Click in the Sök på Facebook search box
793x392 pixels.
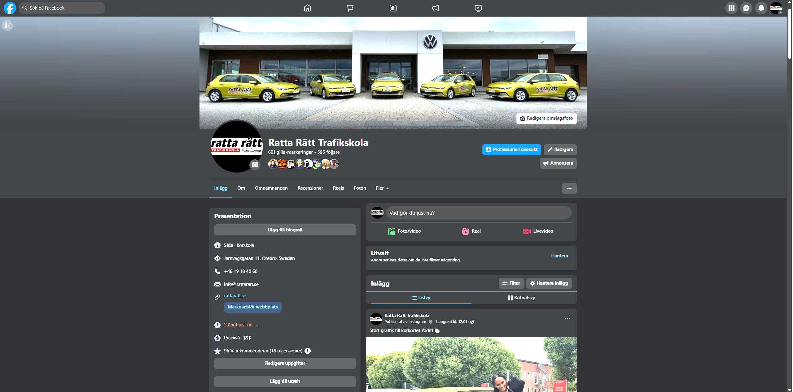coord(62,8)
